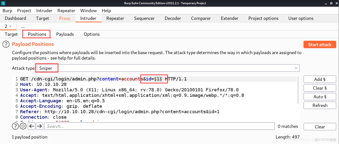Click the Add § button
Image resolution: width=339 pixels, height=144 pixels.
[320, 79]
